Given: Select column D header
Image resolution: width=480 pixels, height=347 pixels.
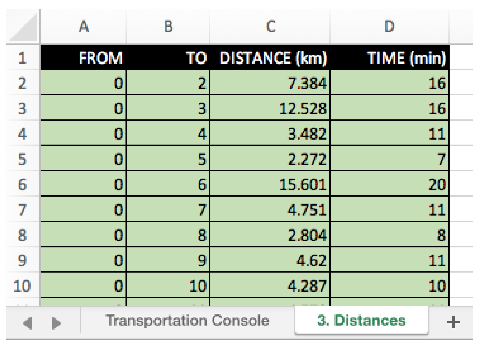Looking at the screenshot, I should [x=389, y=26].
